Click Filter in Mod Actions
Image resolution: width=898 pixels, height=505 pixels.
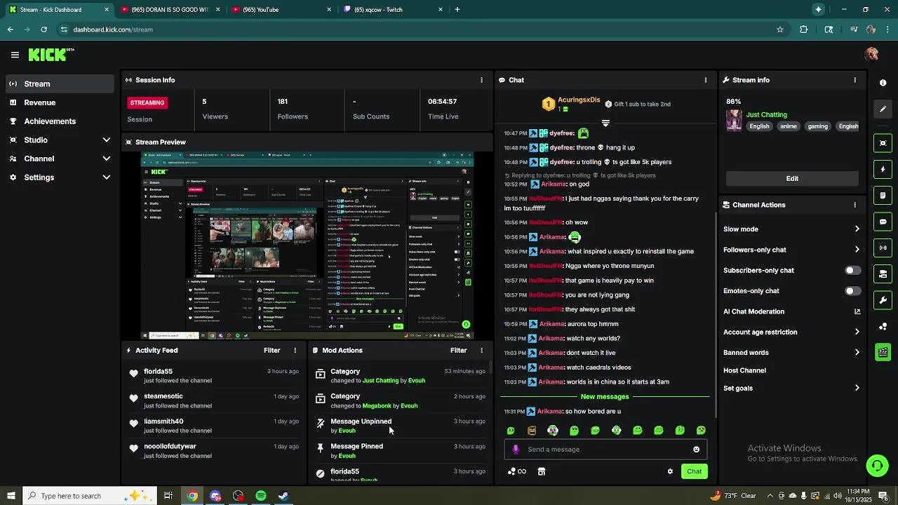click(x=458, y=350)
